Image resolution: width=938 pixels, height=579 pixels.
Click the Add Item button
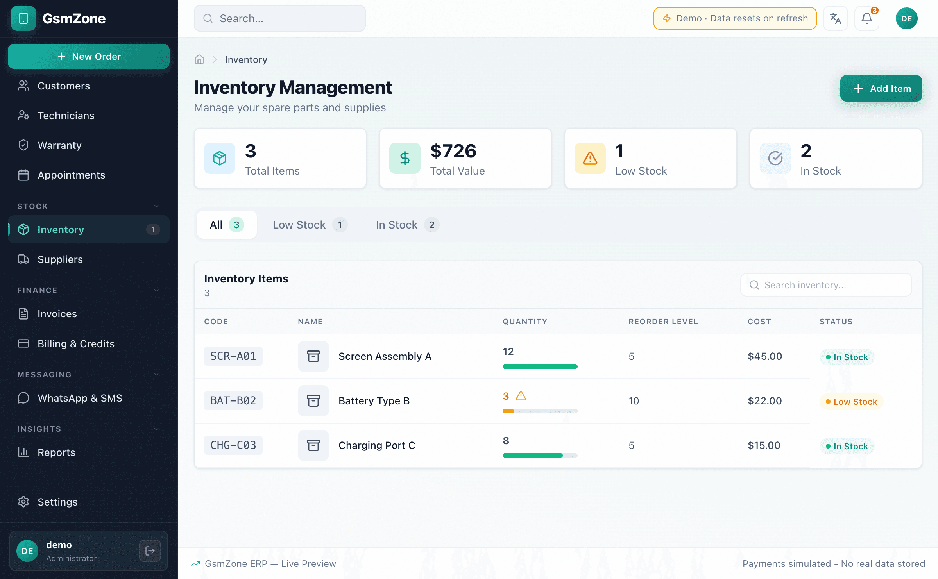881,88
